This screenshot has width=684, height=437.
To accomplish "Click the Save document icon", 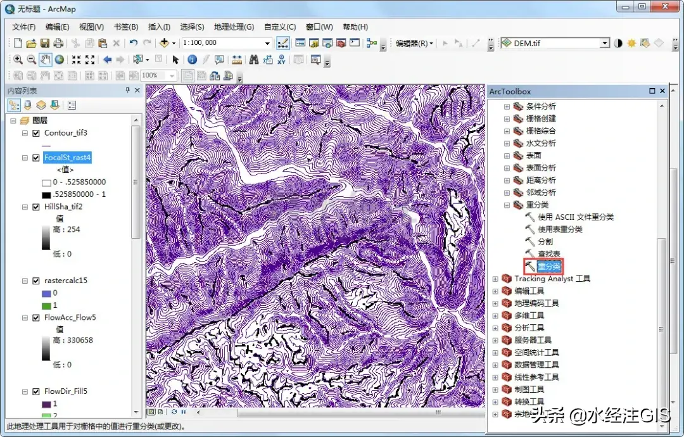I will 45,43.
